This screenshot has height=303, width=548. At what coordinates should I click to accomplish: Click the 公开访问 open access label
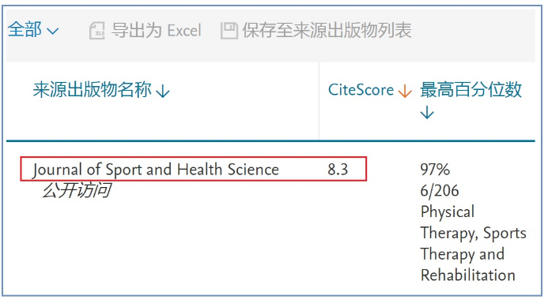point(77,190)
